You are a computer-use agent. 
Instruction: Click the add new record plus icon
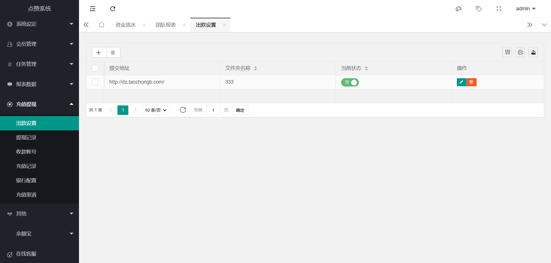point(99,53)
